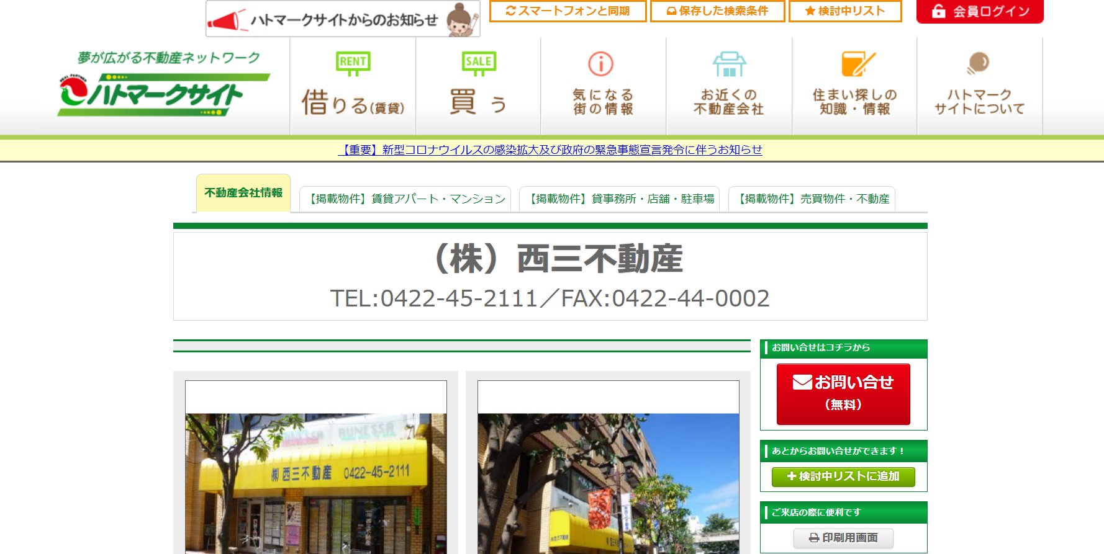The height and width of the screenshot is (554, 1104).
Task: Click the ご来店の際に便利です header
Action: coord(843,512)
